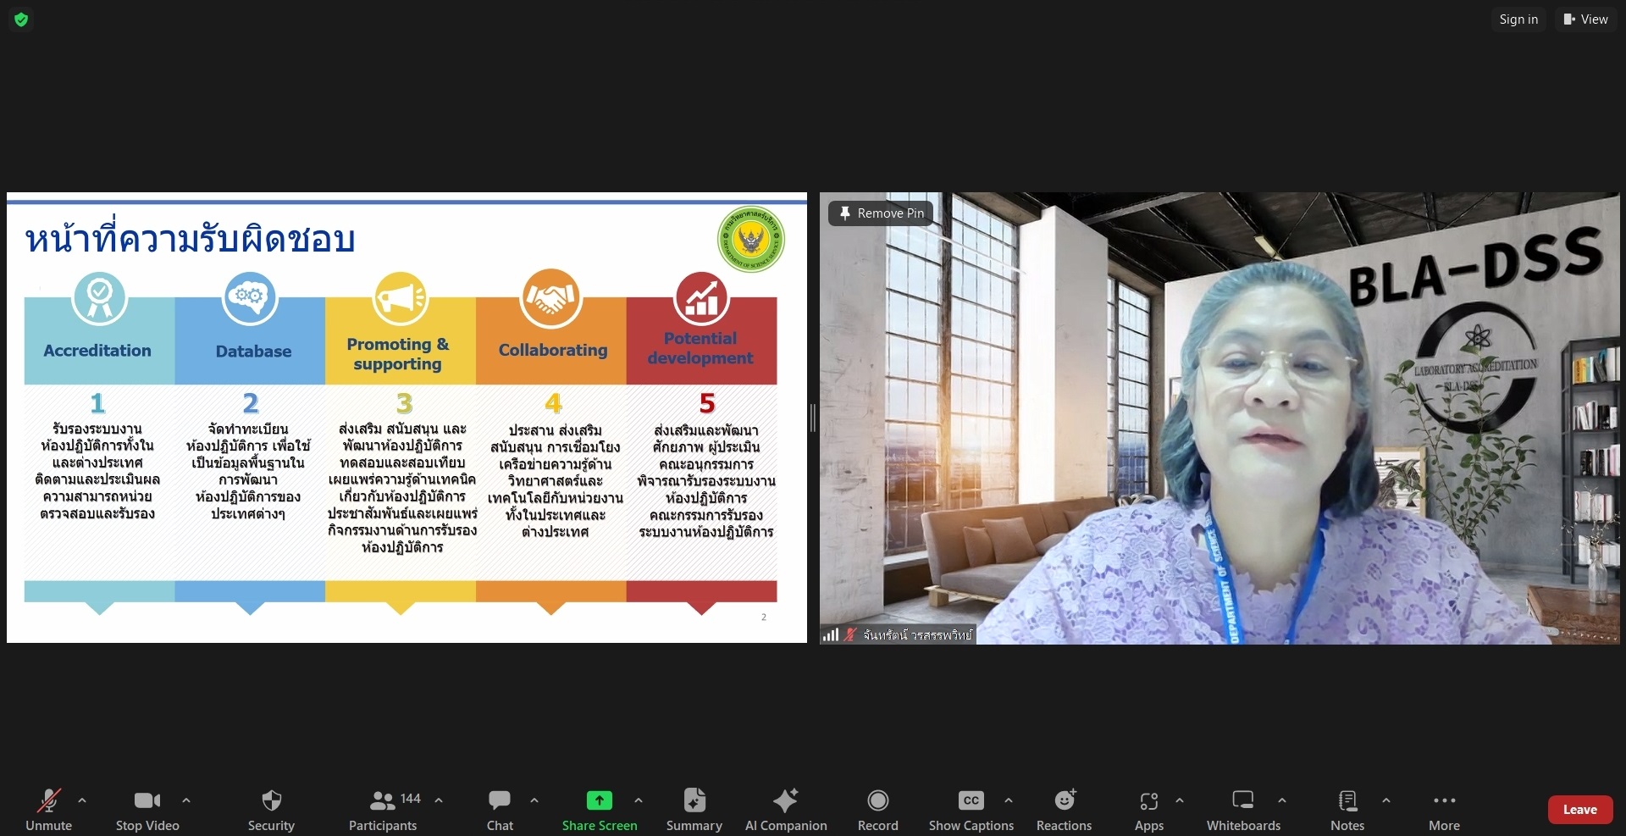Launch AI Companion
The height and width of the screenshot is (836, 1626).
tap(786, 810)
